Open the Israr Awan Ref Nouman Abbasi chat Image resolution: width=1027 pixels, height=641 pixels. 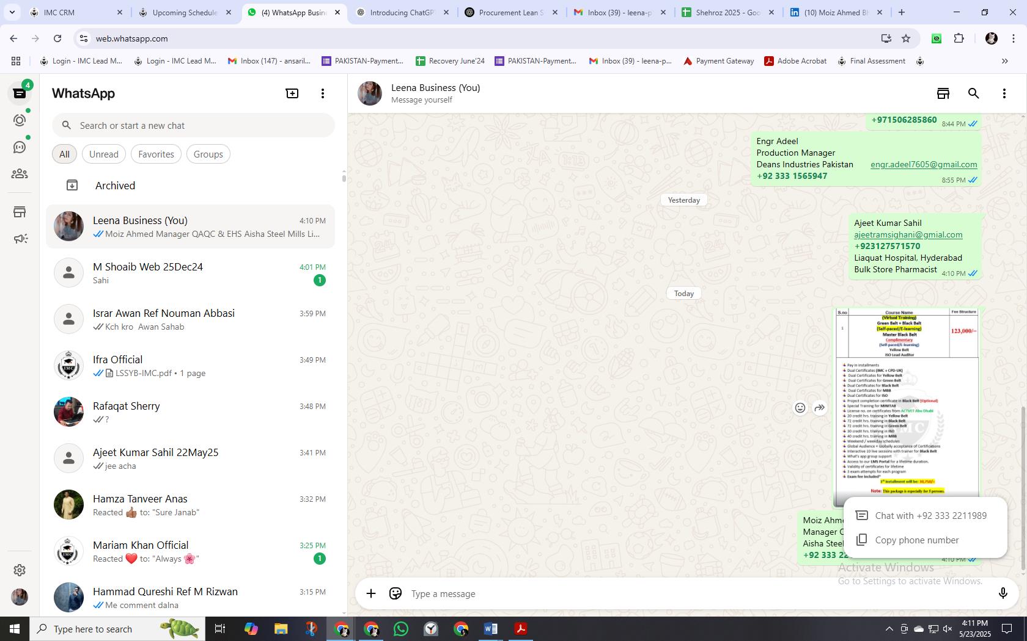coord(191,319)
